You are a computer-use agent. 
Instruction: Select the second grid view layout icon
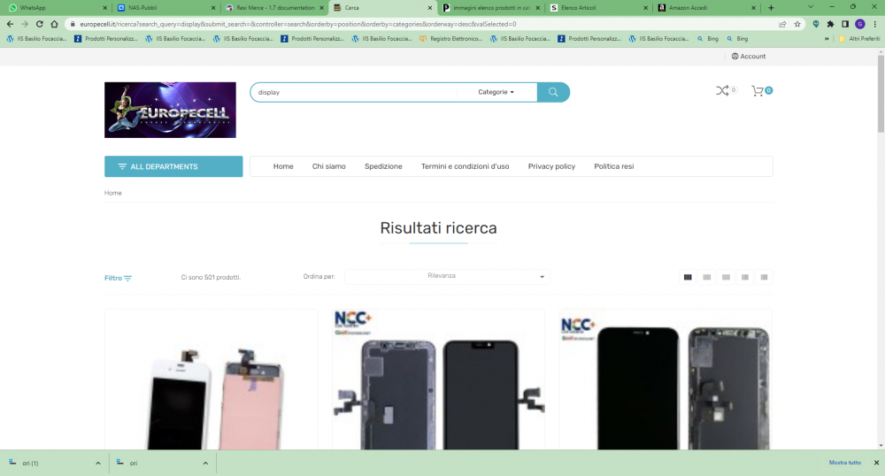click(706, 277)
